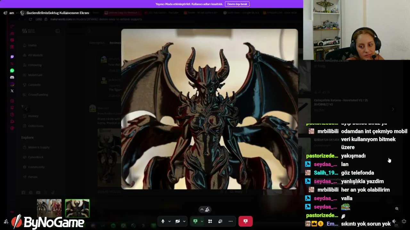Go to Home in MakerWorld sidebar
This screenshot has height=230, width=410.
coord(32,45)
